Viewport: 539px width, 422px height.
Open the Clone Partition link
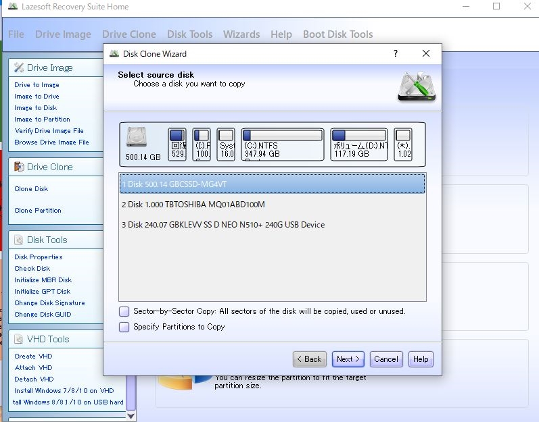tap(38, 210)
